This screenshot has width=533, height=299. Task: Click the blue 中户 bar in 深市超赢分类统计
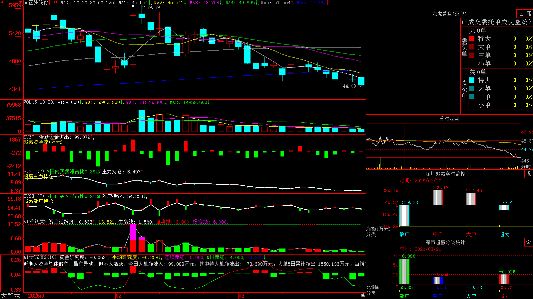point(438,280)
